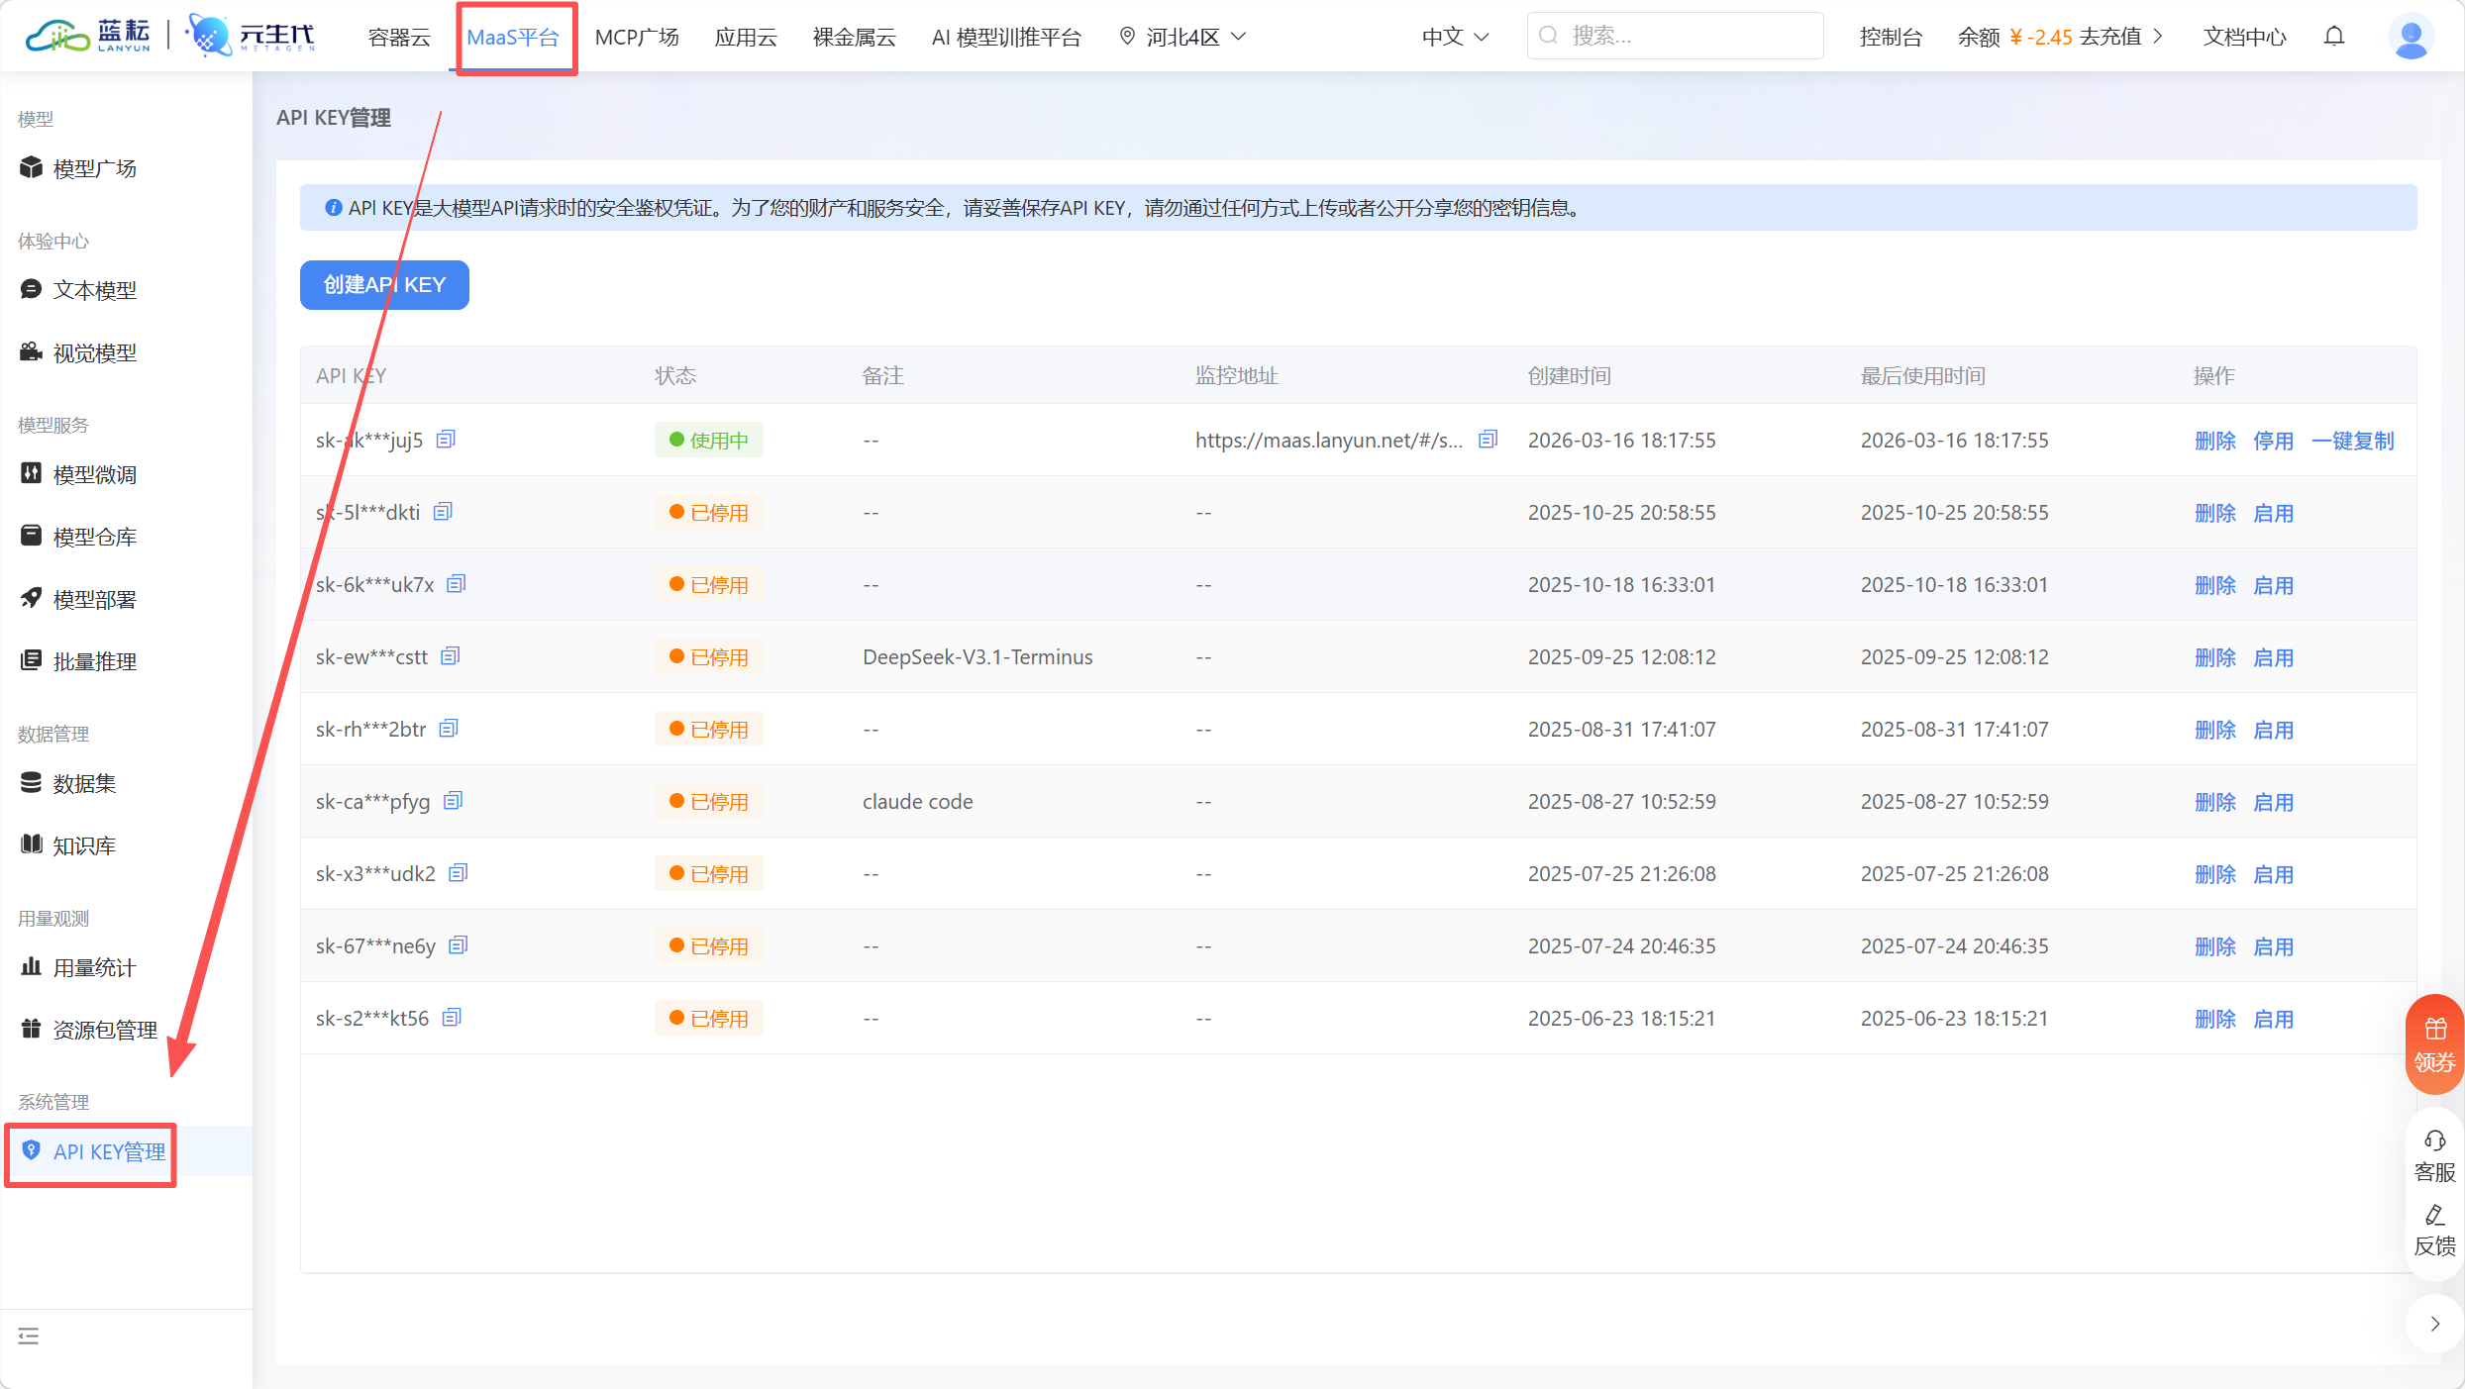Click the 领券 coupon gift icon
2465x1389 pixels.
click(x=2434, y=1030)
